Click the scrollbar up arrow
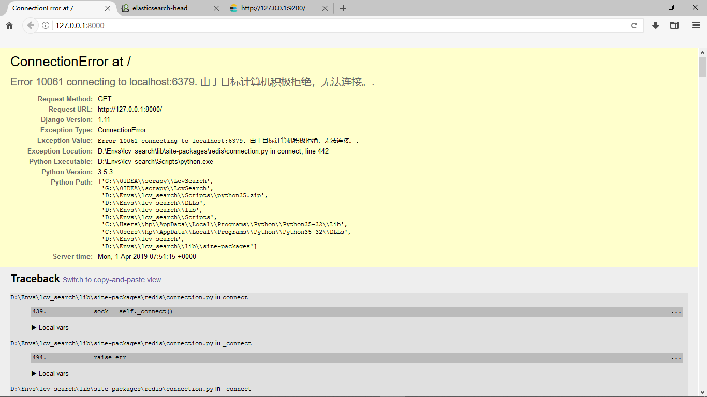Screen dimensions: 707x397 click(x=702, y=53)
